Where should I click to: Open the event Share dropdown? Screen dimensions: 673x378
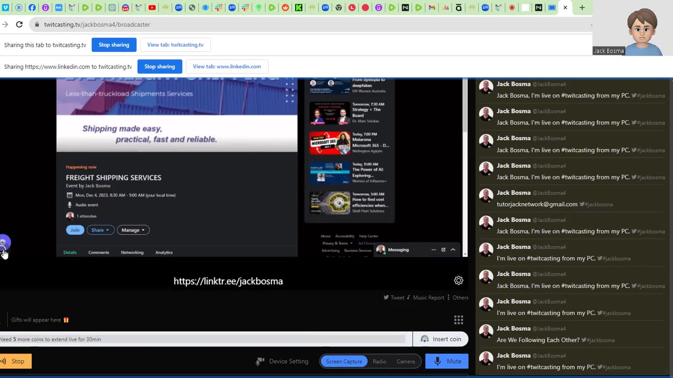(100, 230)
